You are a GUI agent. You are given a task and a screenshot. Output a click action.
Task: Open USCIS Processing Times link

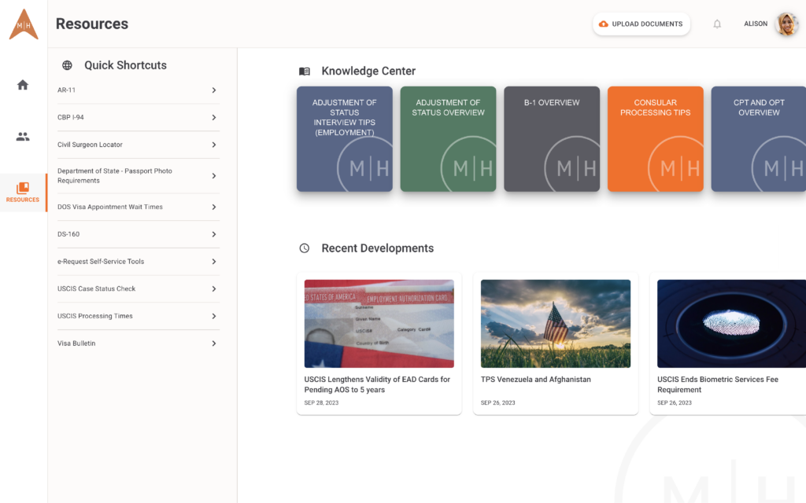pyautogui.click(x=95, y=316)
